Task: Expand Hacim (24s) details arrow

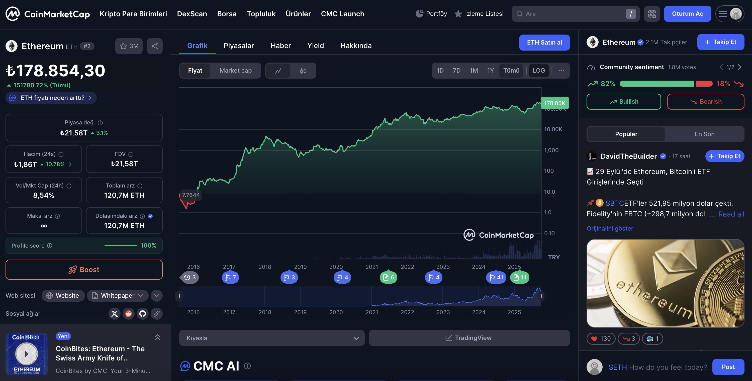Action: point(70,164)
